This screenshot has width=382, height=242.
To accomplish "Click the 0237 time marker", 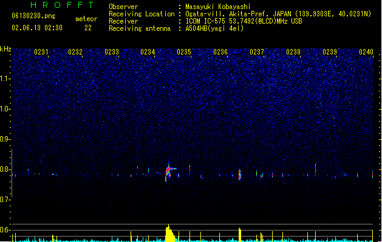I will (x=257, y=52).
